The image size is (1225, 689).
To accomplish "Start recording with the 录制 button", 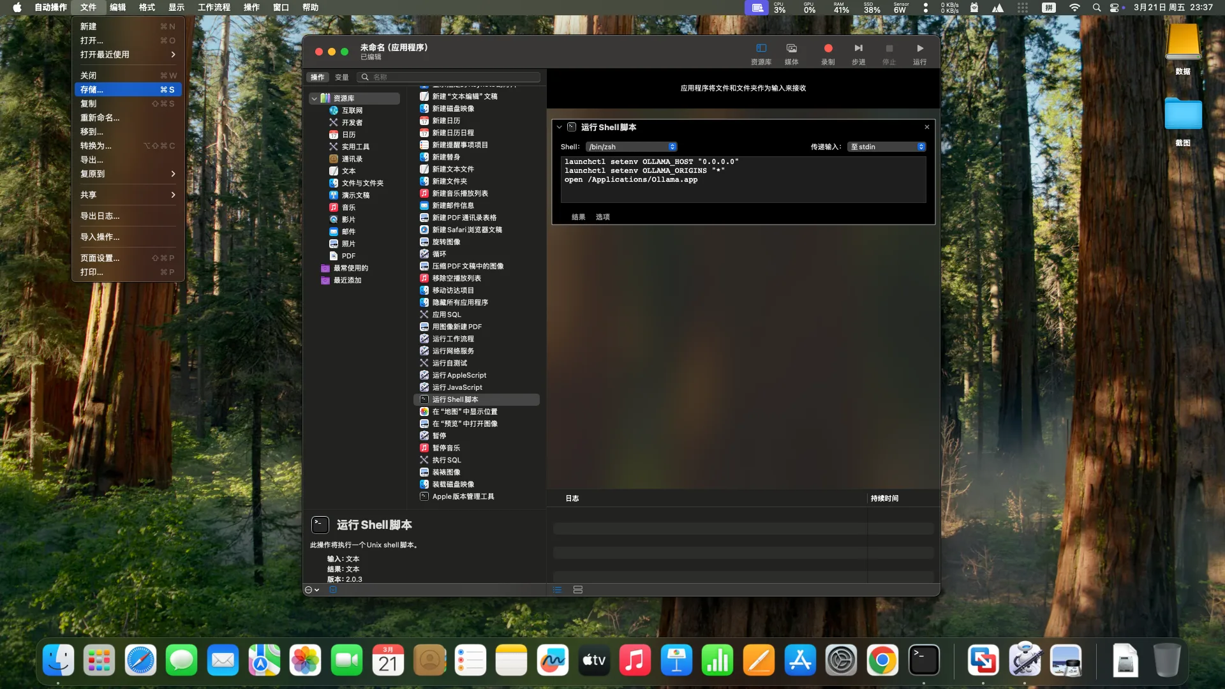I will [828, 54].
